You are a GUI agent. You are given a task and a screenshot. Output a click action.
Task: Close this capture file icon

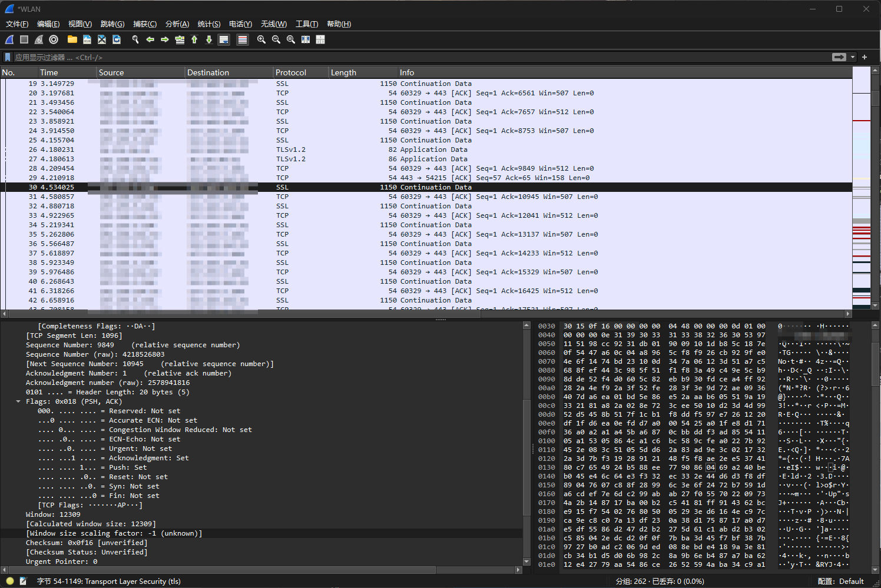[x=102, y=39]
